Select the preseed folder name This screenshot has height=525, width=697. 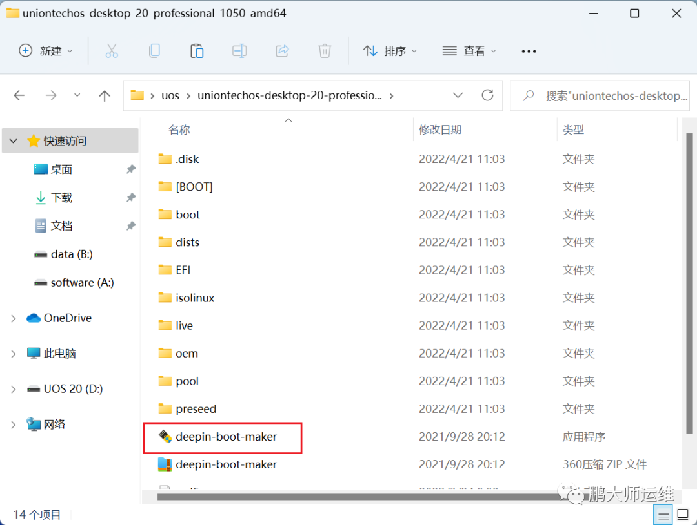coord(196,409)
